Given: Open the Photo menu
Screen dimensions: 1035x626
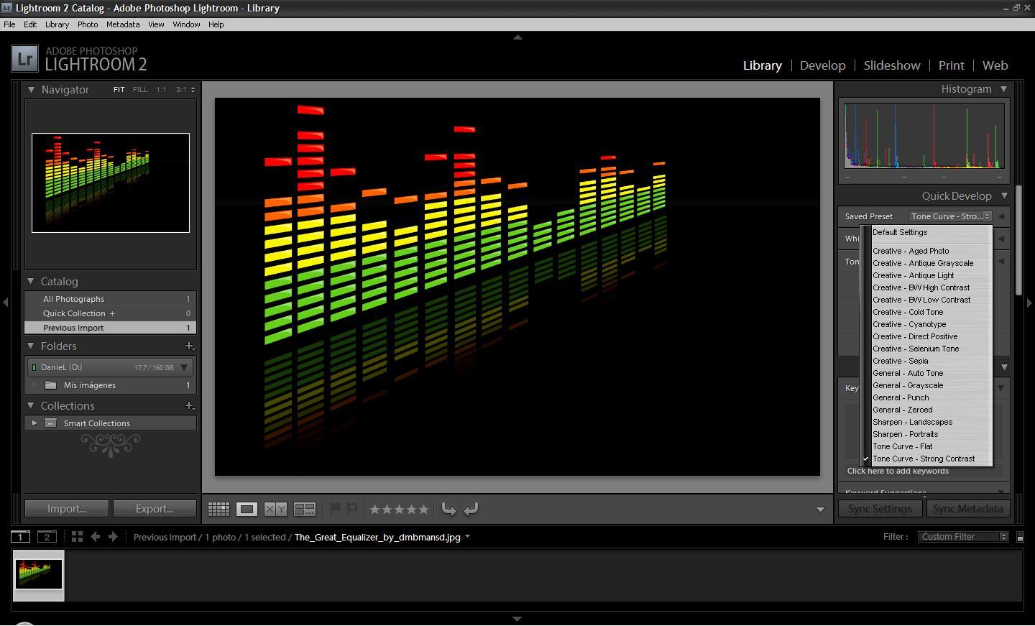Looking at the screenshot, I should (88, 24).
